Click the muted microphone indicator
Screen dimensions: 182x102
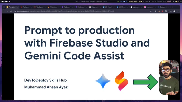(x=126, y=1)
